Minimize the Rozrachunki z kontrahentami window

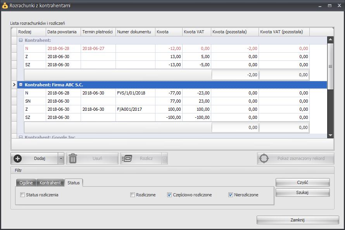[320, 6]
